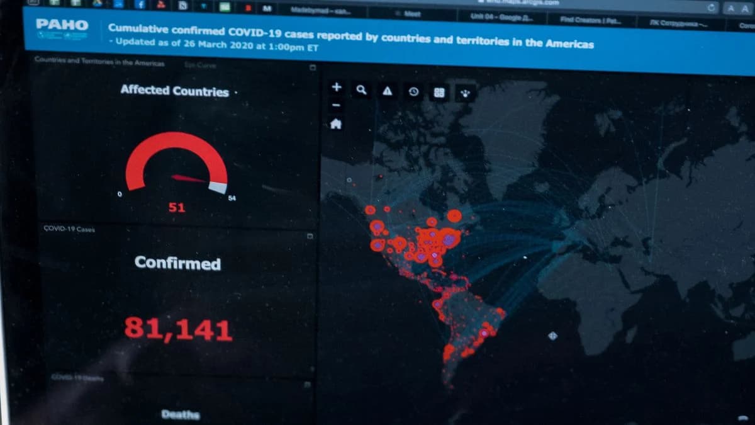Switch to the Epi Curve tab

click(x=201, y=65)
